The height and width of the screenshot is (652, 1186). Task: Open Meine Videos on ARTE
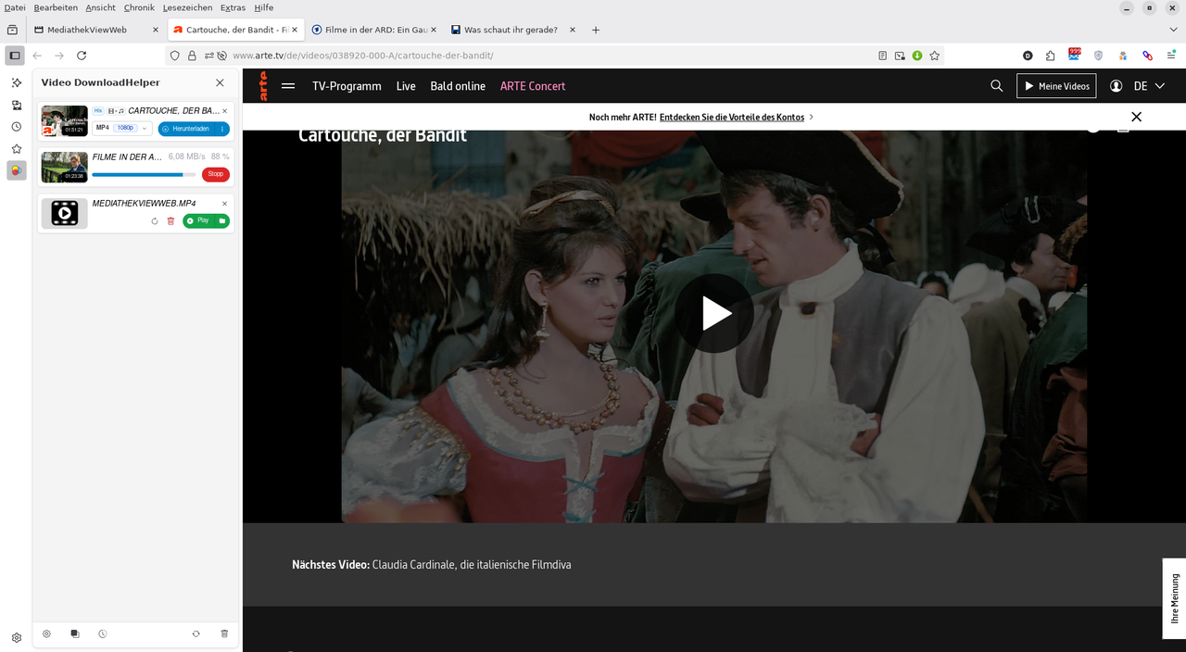[x=1056, y=86]
